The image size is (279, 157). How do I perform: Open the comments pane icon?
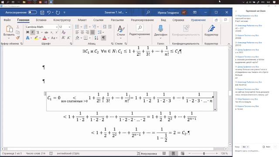(226, 20)
